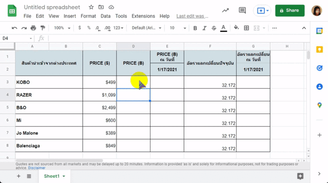Format as percent
This screenshot has height=183, width=328.
tap(89, 28)
